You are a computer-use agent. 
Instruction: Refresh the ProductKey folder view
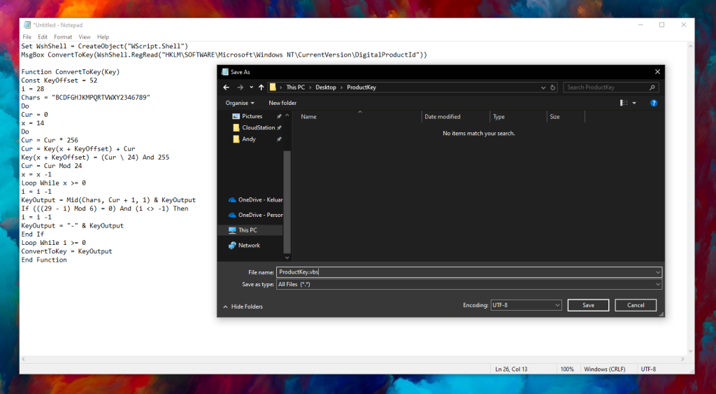point(552,87)
